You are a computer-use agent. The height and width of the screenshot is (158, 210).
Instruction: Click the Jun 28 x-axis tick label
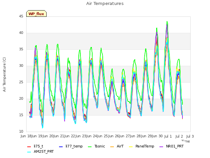click(x=141, y=136)
